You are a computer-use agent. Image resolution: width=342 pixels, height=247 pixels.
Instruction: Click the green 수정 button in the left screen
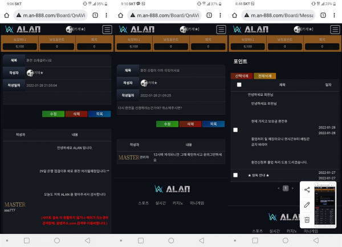tap(53, 114)
